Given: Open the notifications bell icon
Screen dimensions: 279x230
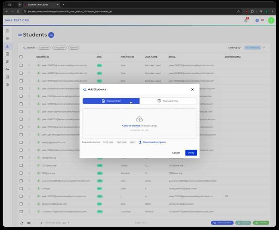Looking at the screenshot, I should coord(246,20).
